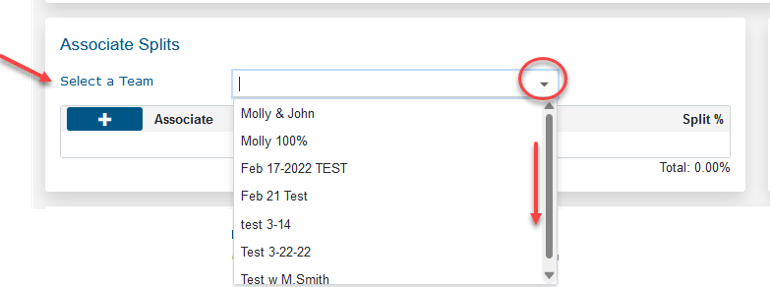The height and width of the screenshot is (287, 770).
Task: Select the Feb 21 Test team
Action: click(x=274, y=196)
